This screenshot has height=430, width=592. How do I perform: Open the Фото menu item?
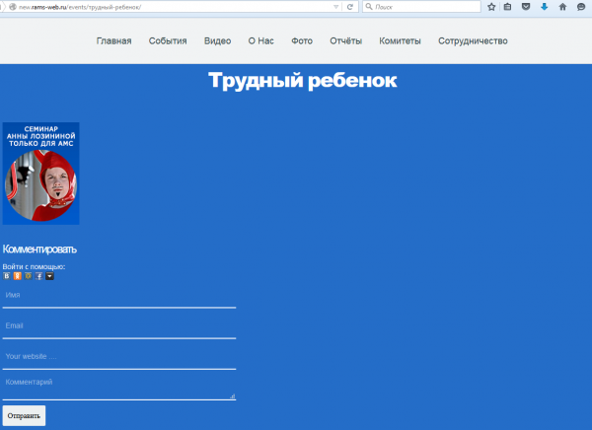[302, 40]
